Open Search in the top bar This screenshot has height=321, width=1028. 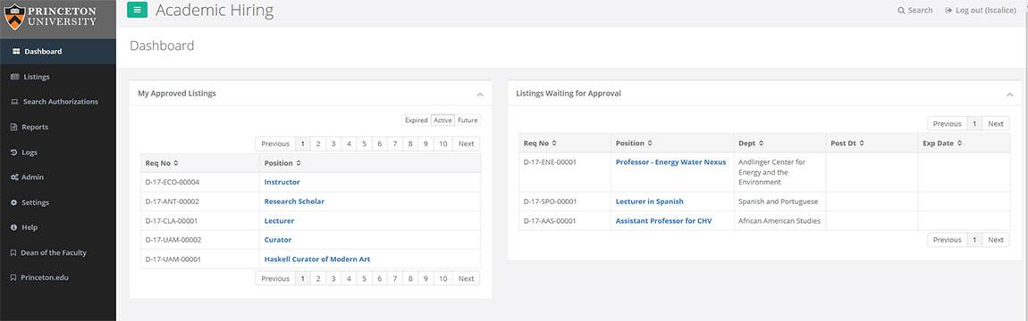tap(915, 11)
